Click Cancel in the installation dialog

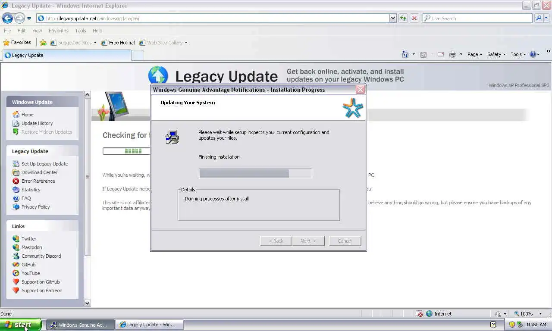point(345,241)
